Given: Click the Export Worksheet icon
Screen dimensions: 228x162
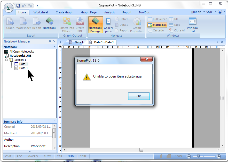Looking at the screenshot, I should (23, 23).
